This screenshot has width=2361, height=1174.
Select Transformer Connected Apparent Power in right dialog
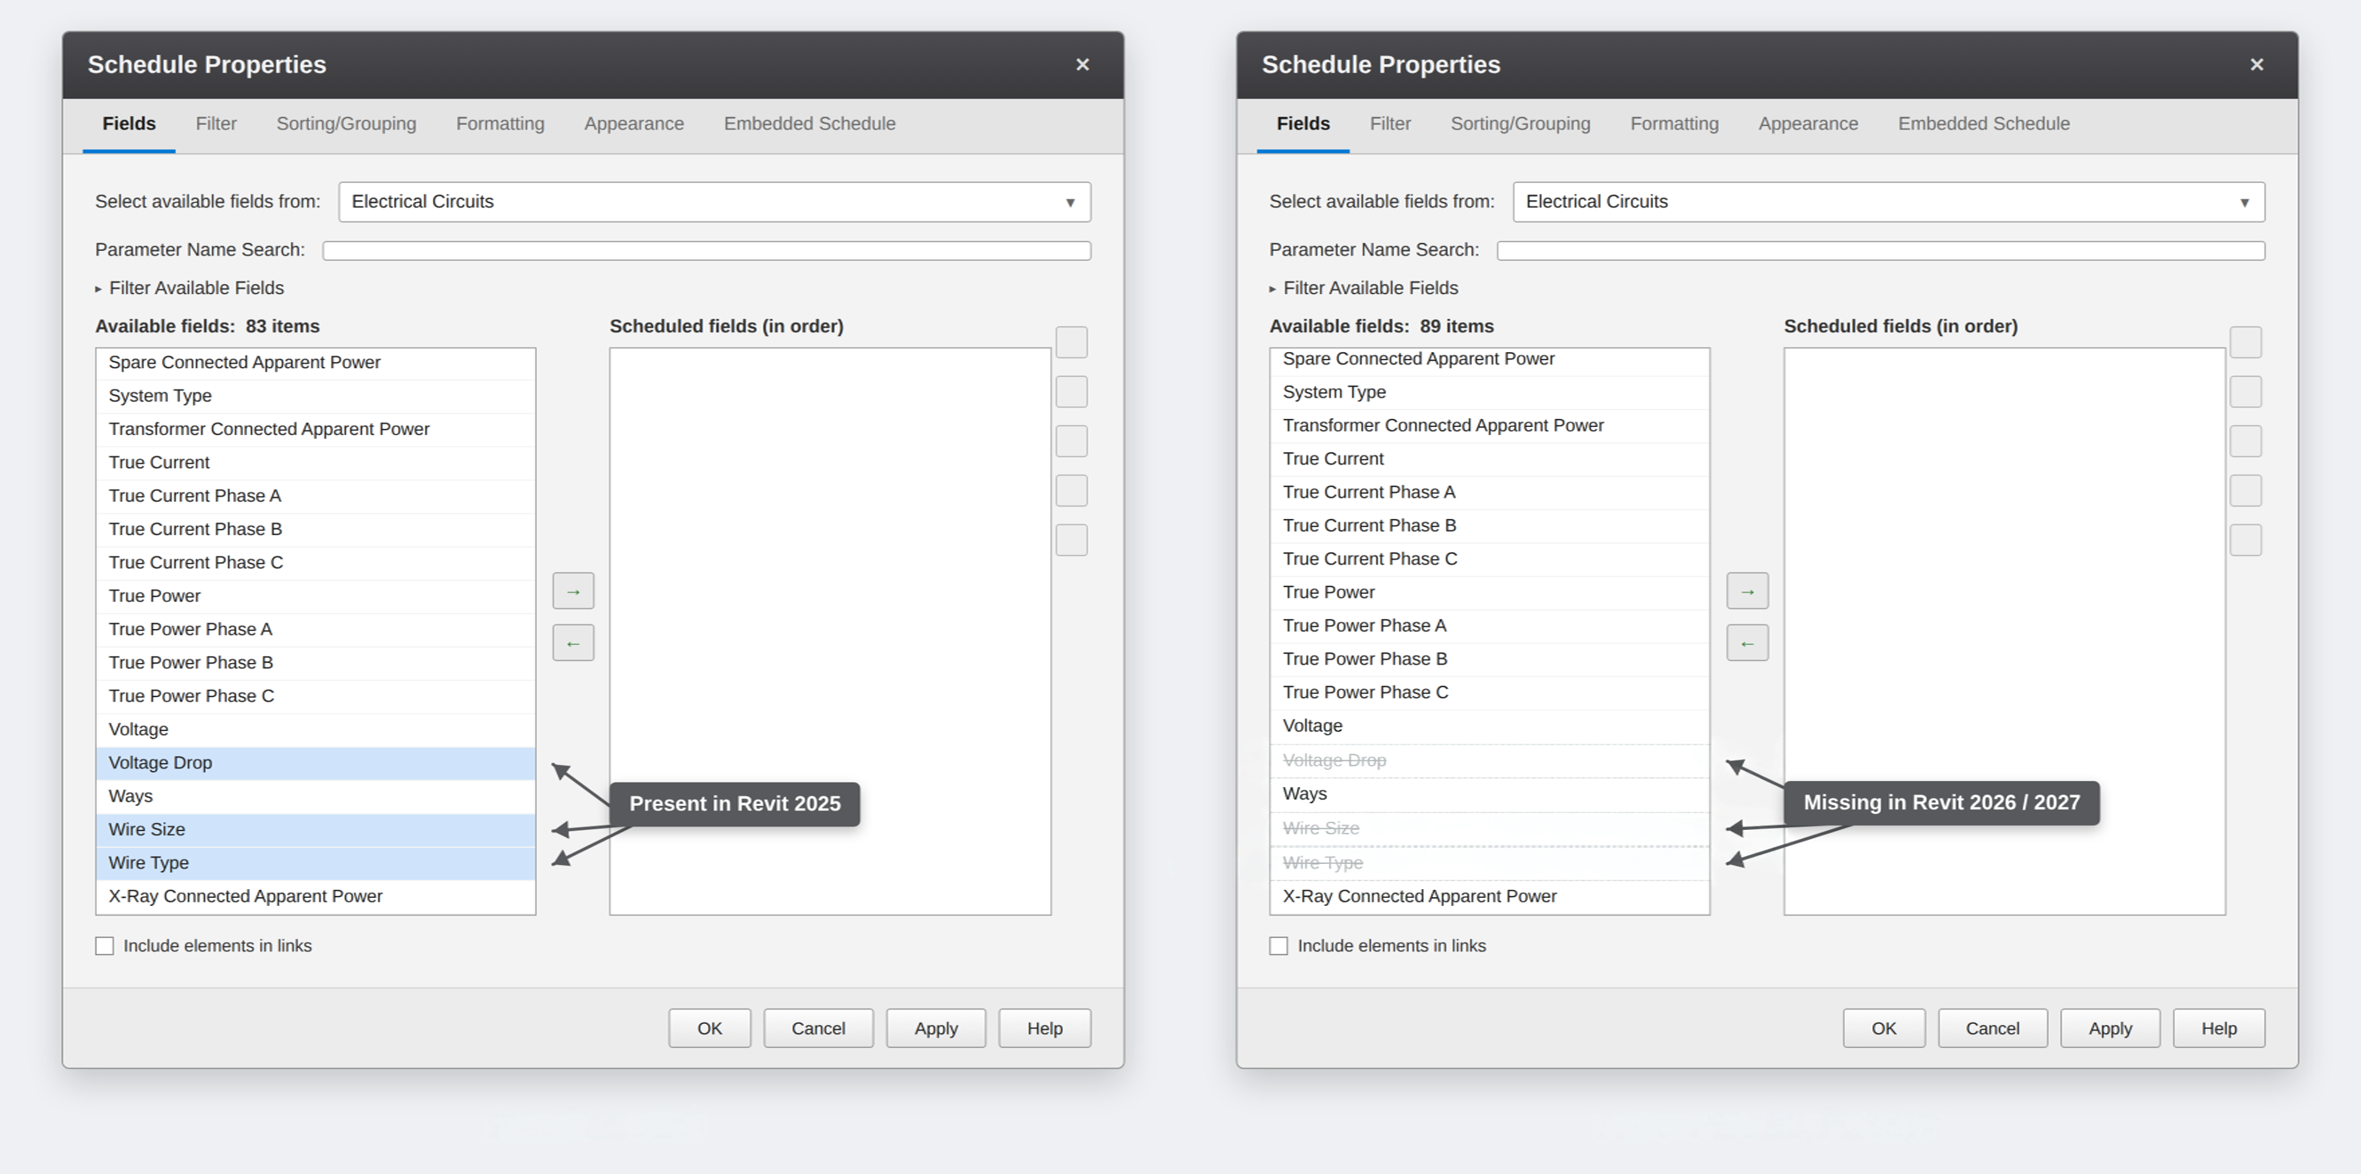coord(1490,426)
